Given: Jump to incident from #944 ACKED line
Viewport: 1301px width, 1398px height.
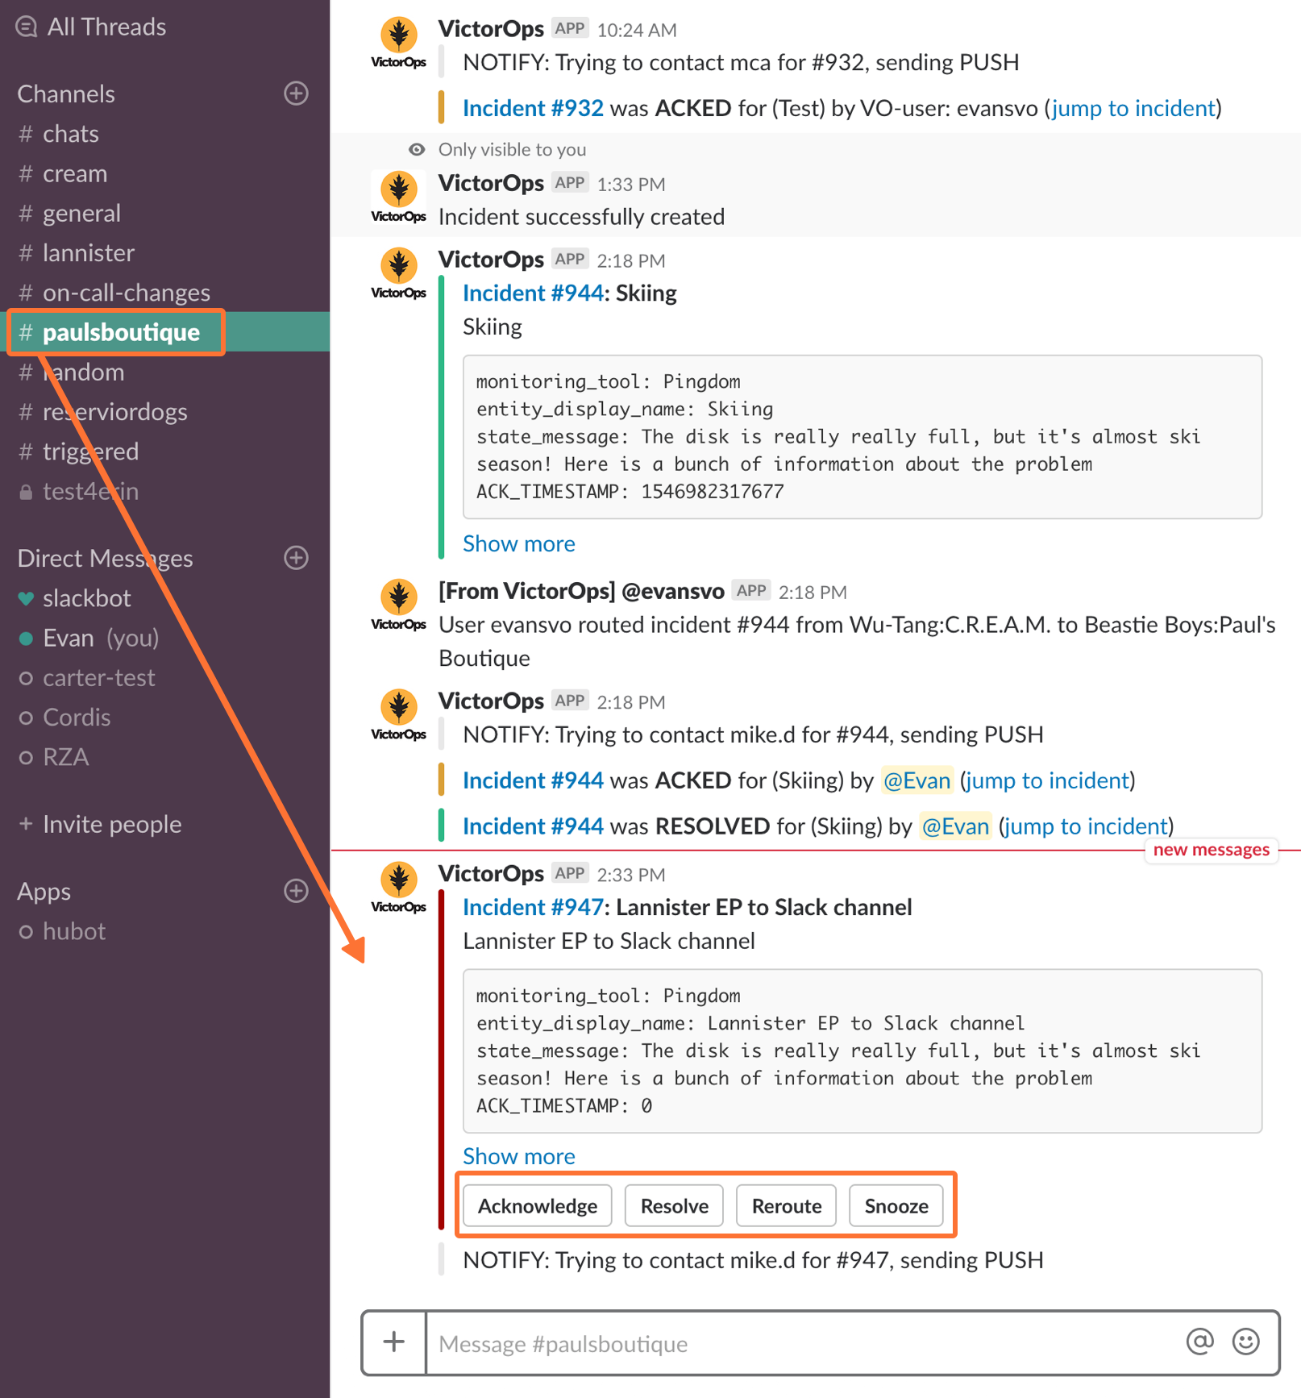Looking at the screenshot, I should click(x=1048, y=780).
